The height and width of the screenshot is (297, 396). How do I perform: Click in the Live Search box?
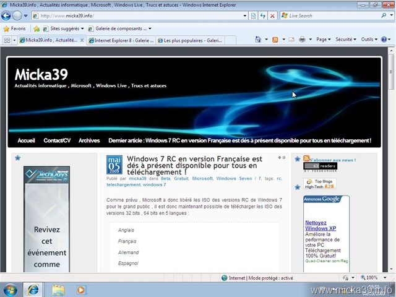[x=331, y=15]
